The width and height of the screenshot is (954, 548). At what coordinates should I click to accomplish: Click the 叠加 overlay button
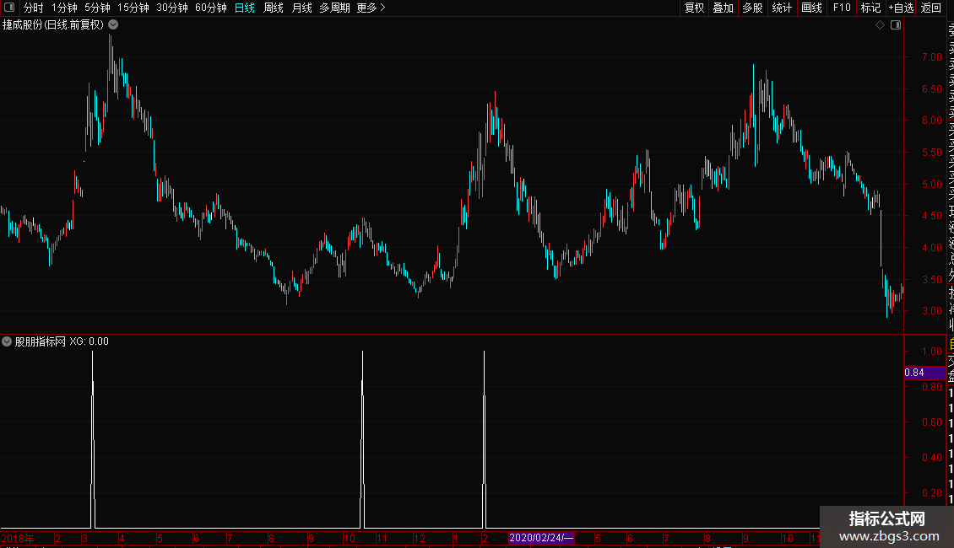(x=724, y=8)
